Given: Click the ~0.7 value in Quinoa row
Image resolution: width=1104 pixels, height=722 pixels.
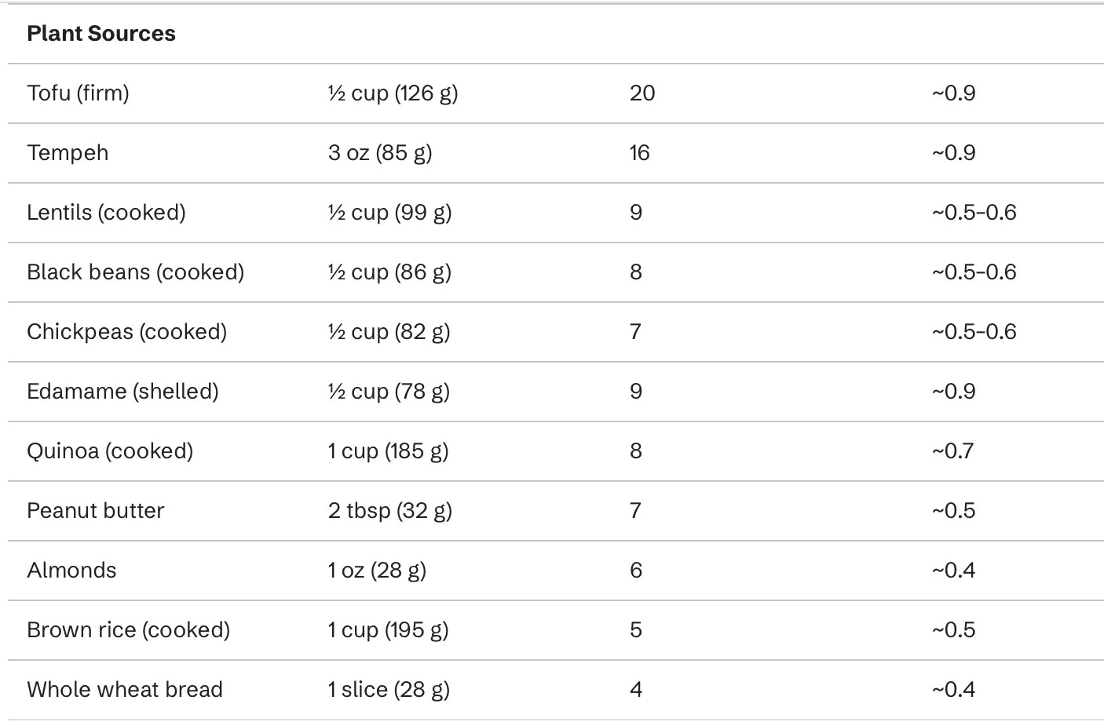Looking at the screenshot, I should tap(952, 451).
